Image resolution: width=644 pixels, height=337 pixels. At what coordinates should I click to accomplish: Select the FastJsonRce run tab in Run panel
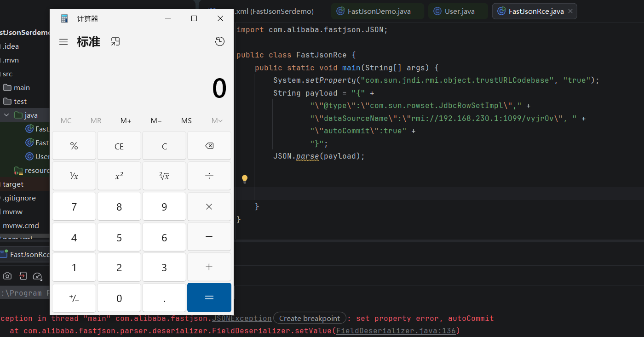point(25,254)
